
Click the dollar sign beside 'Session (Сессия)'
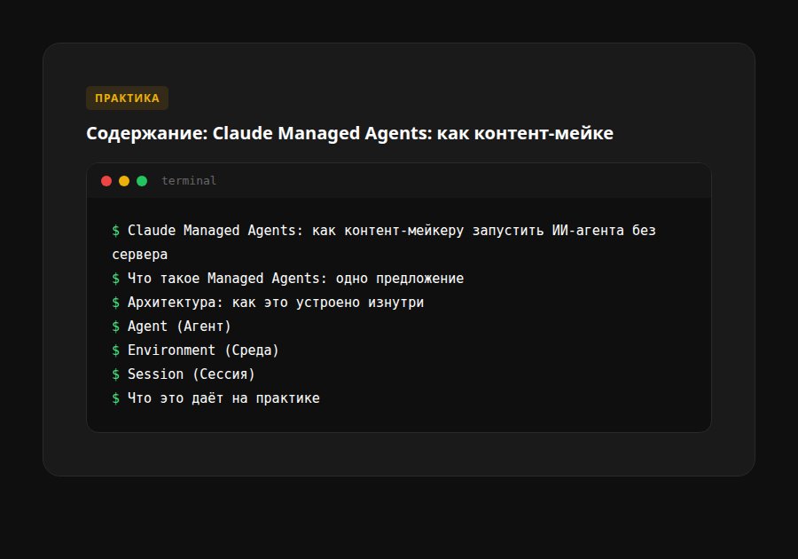116,374
